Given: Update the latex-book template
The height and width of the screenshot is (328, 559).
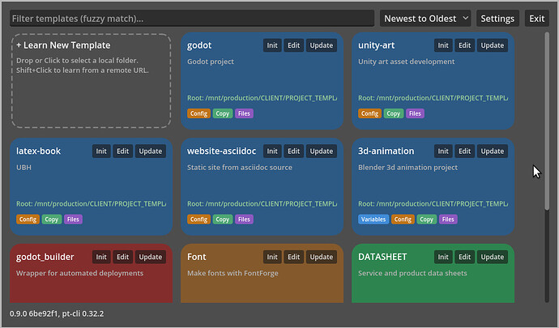Looking at the screenshot, I should point(151,151).
